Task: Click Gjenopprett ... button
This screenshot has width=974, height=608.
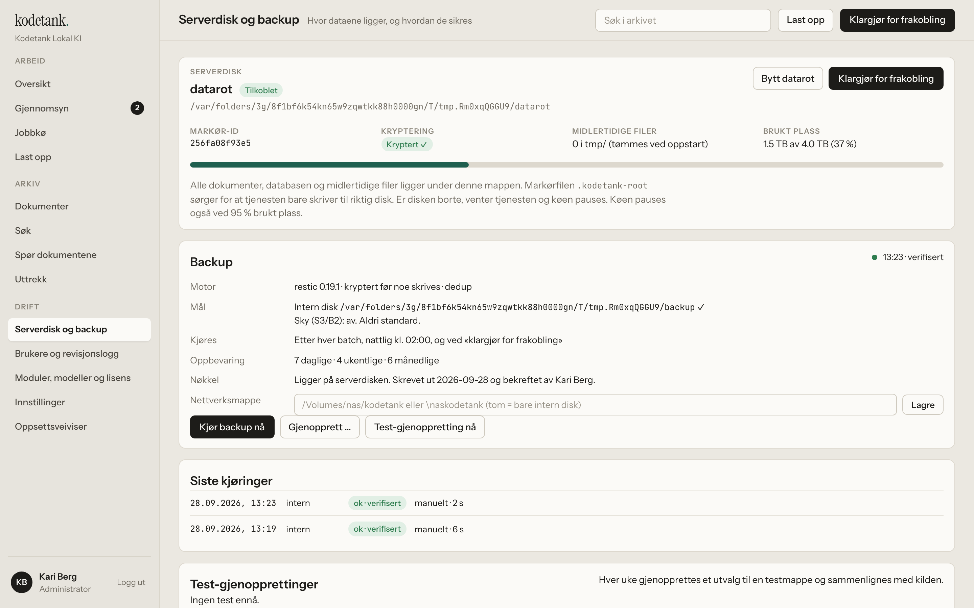Action: coord(320,427)
